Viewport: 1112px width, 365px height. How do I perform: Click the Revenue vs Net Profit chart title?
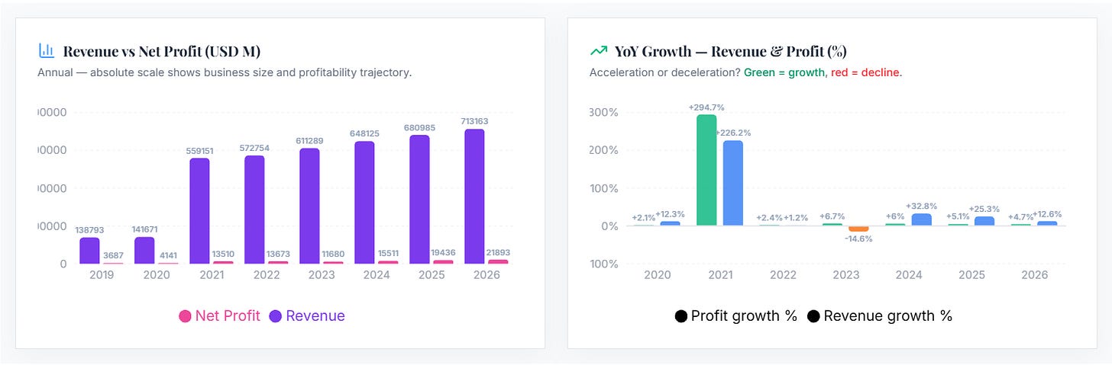[162, 51]
